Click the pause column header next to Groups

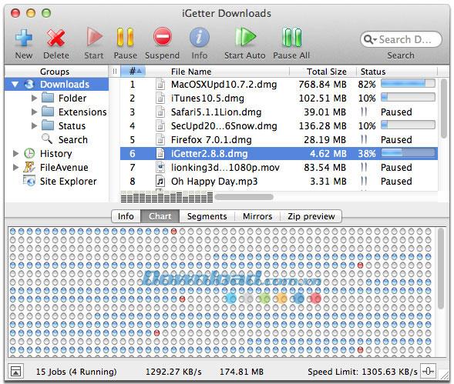pyautogui.click(x=115, y=71)
